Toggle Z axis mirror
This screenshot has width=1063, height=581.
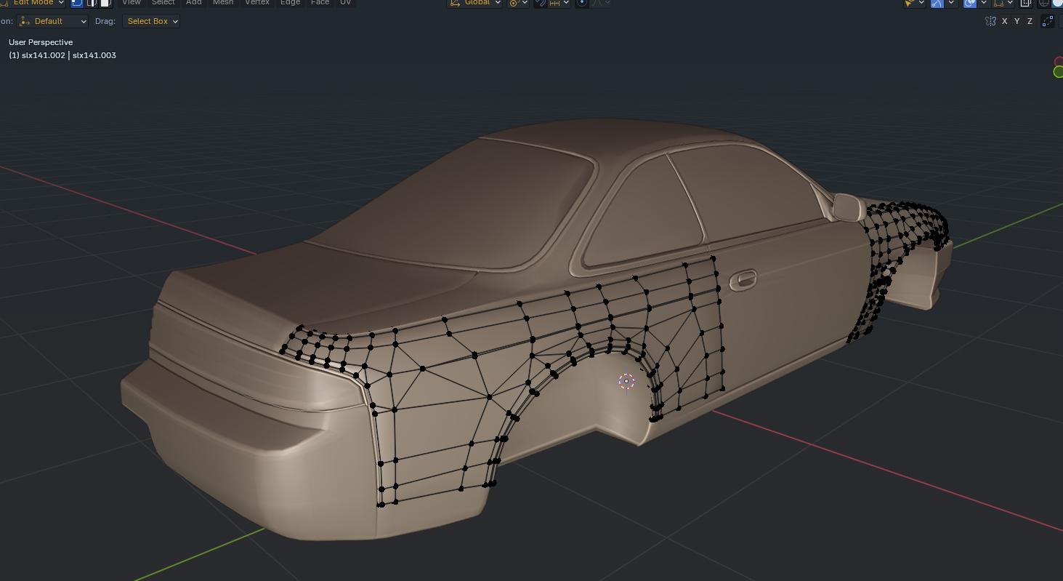1030,21
